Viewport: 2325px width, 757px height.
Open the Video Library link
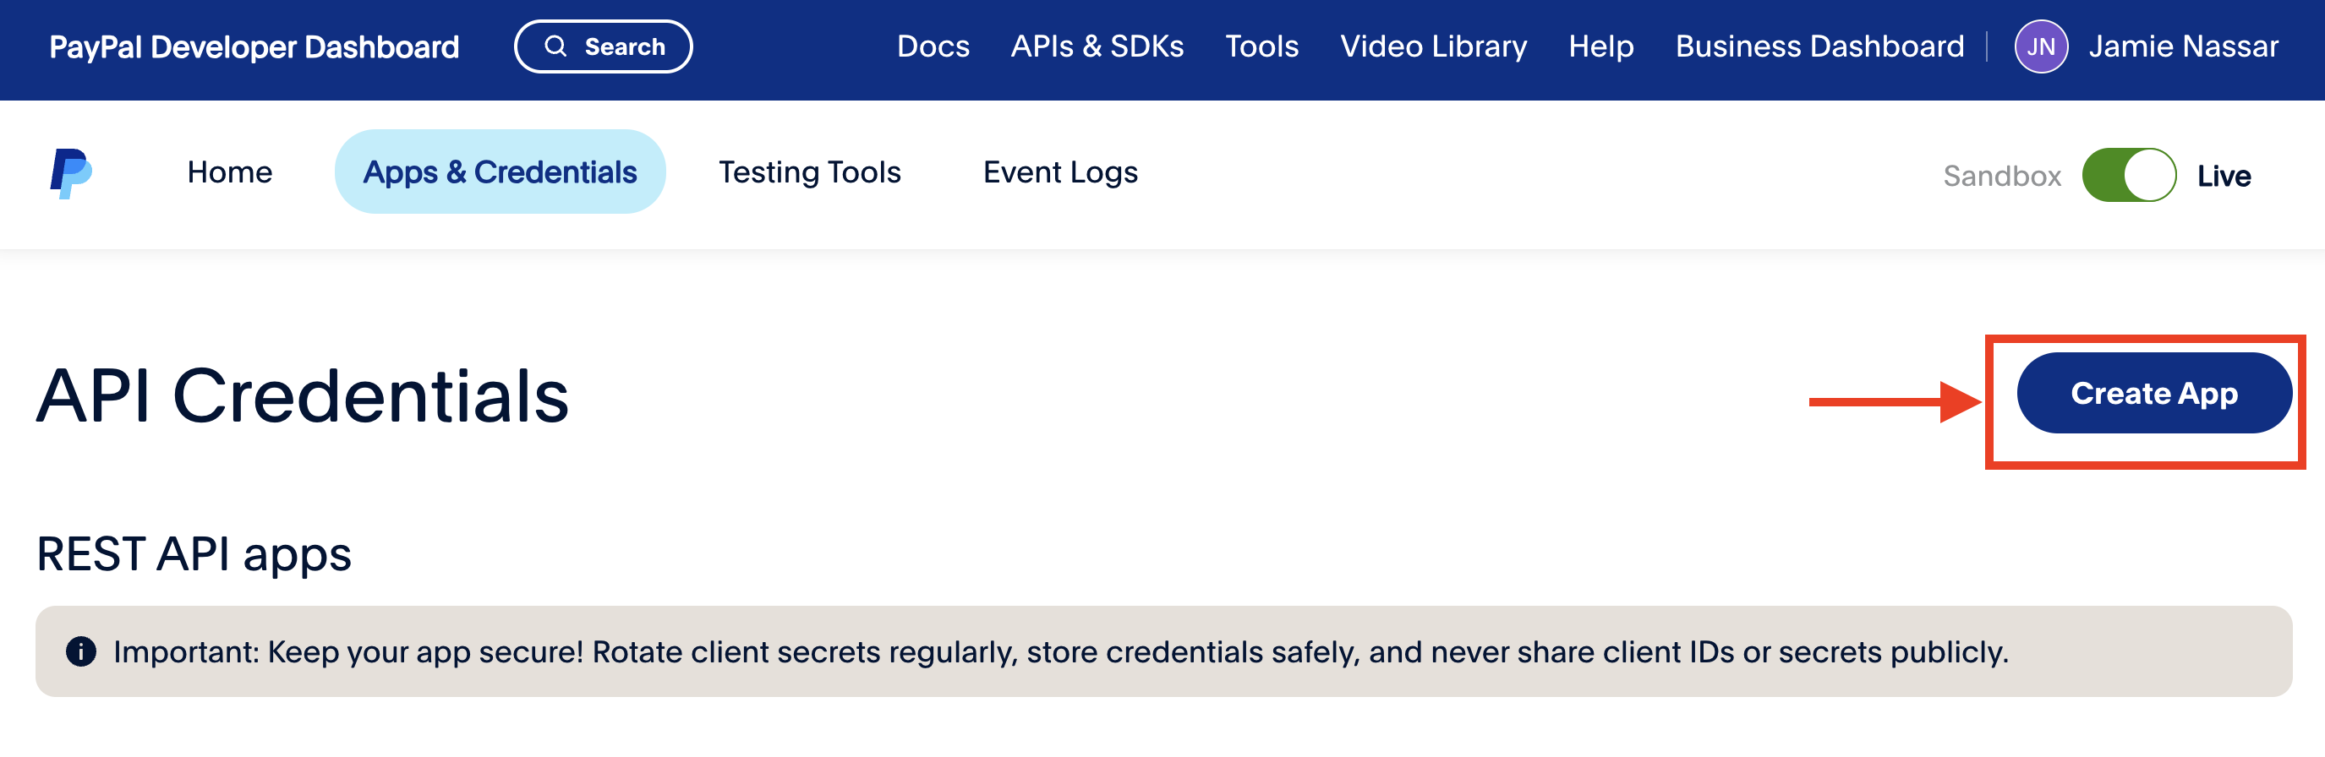click(x=1433, y=46)
